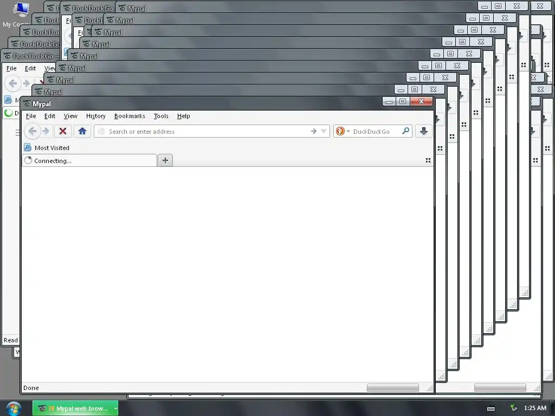
Task: Click the resize grip of front Mypal window
Action: [x=430, y=388]
